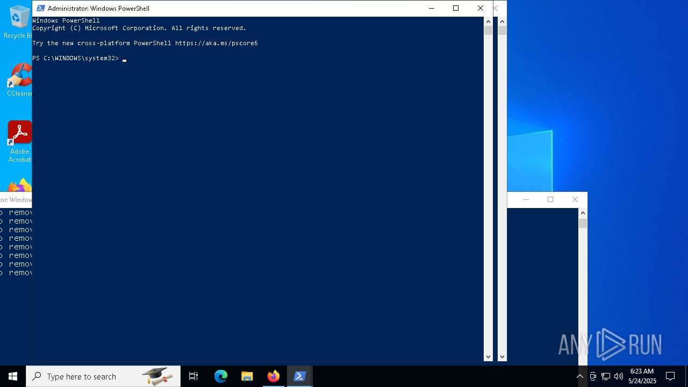Click the front PowerShell window scrollbar thumb

point(488,31)
